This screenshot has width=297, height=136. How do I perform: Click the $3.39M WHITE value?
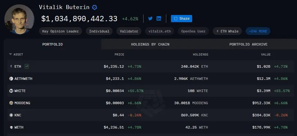coord(264,91)
